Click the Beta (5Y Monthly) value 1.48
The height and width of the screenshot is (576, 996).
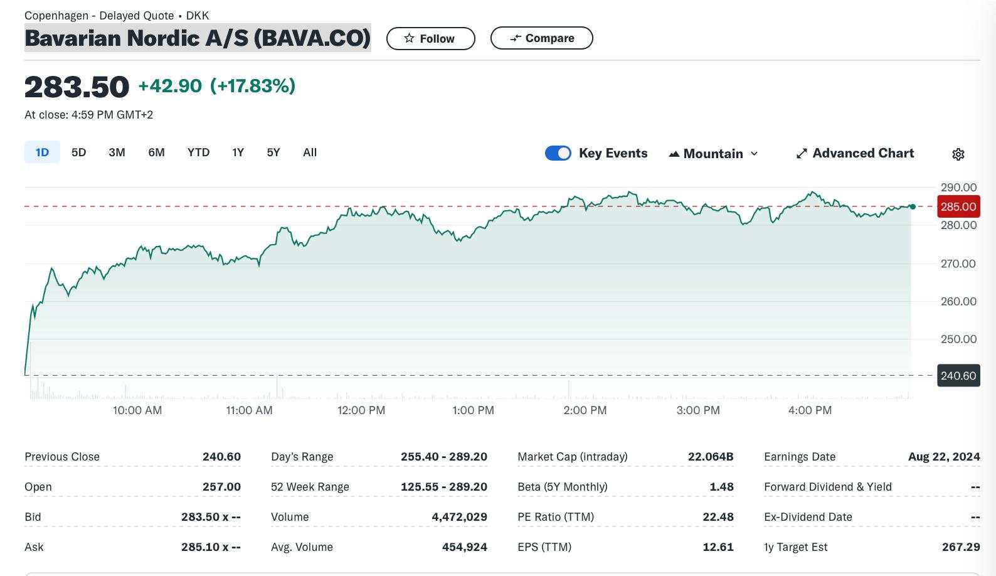pyautogui.click(x=721, y=487)
